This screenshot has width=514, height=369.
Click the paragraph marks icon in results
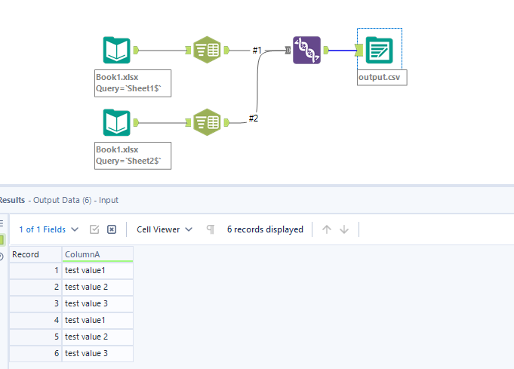[211, 229]
